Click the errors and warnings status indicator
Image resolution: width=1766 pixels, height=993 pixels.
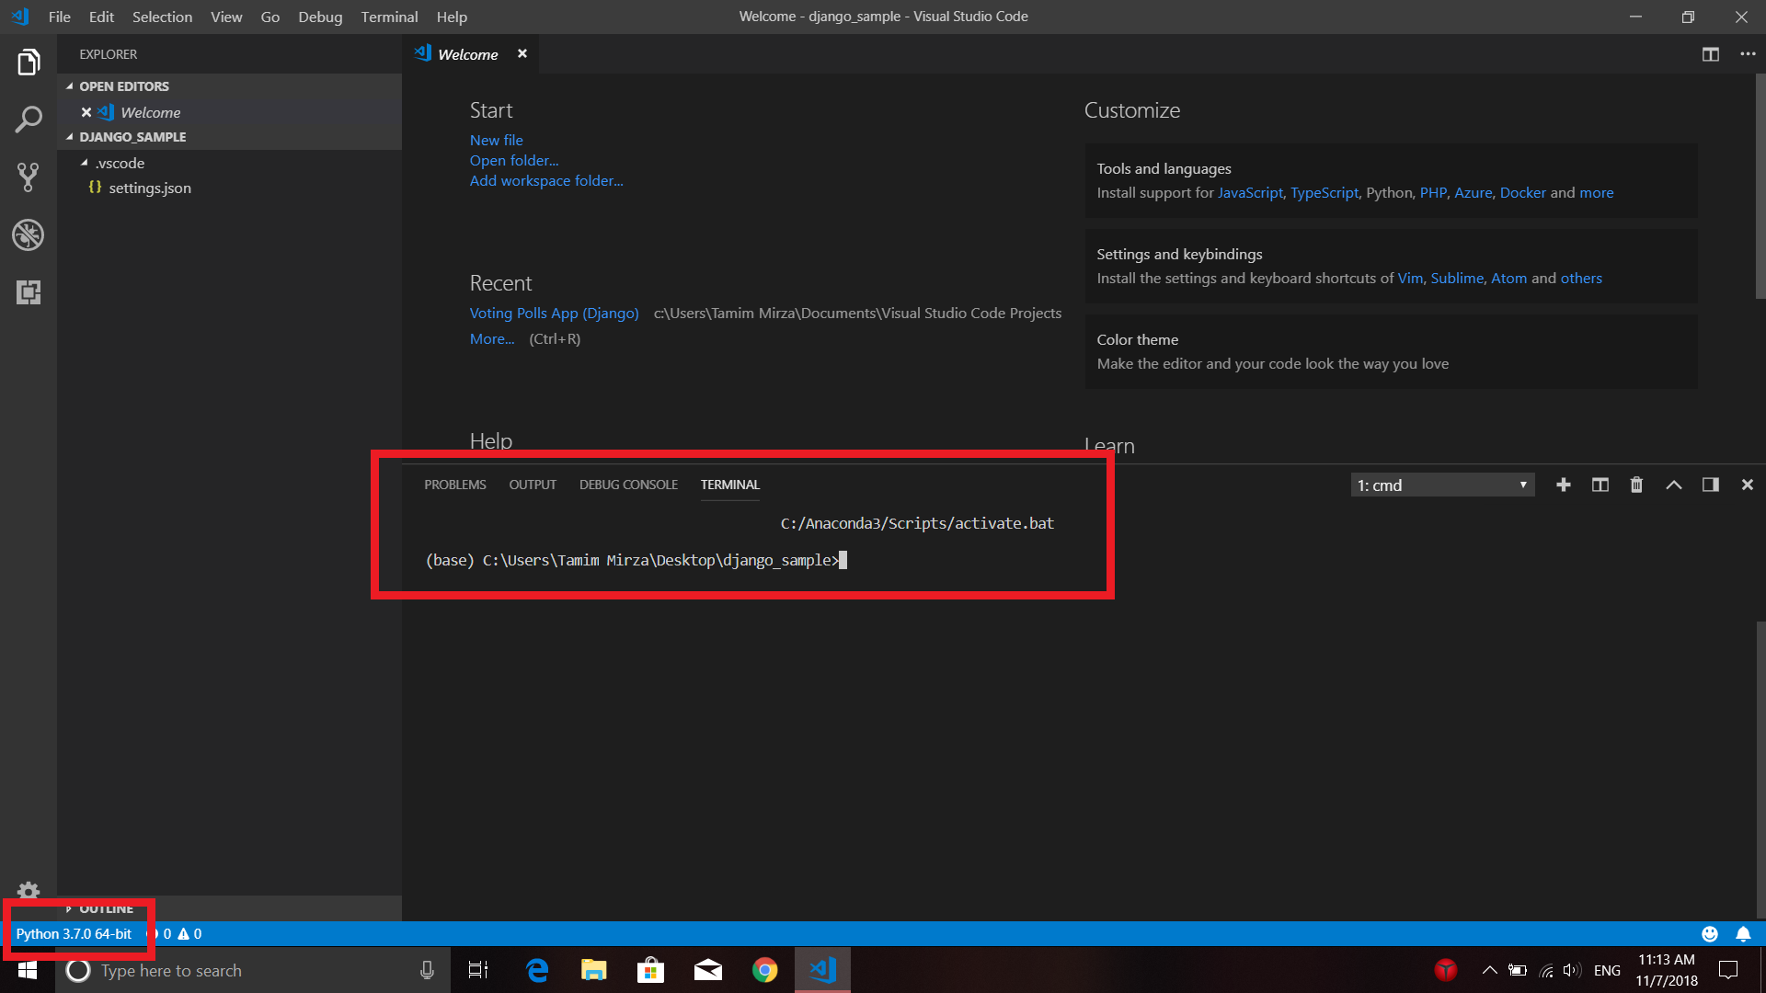175,934
